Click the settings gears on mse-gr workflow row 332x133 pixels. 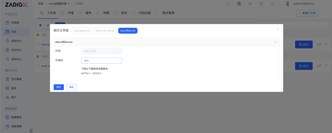pyautogui.click(x=319, y=45)
